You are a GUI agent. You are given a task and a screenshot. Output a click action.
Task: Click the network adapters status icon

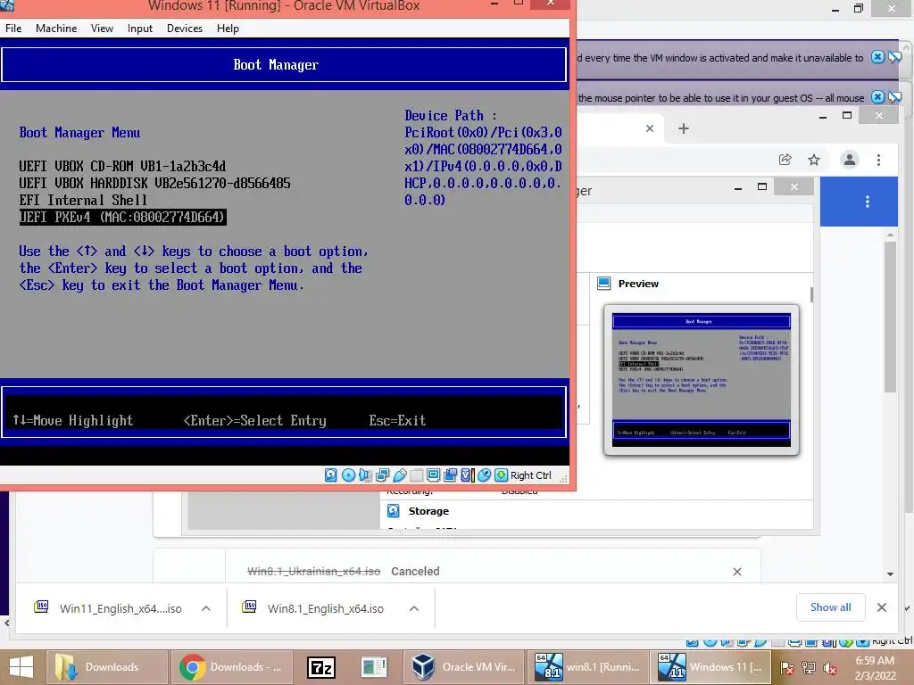382,475
